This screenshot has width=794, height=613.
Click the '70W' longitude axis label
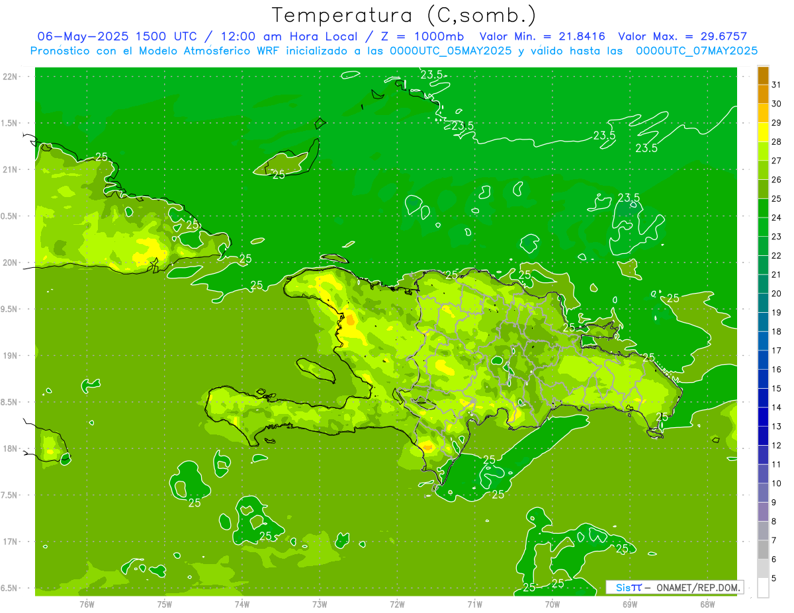tap(552, 604)
